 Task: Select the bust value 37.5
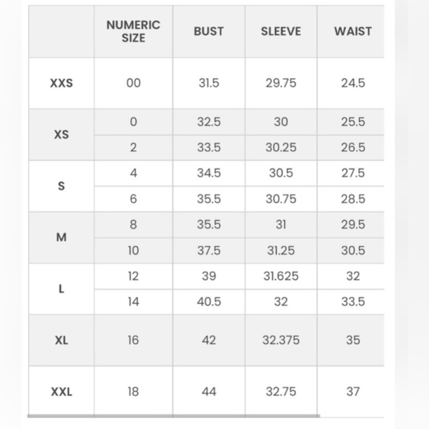coord(209,251)
